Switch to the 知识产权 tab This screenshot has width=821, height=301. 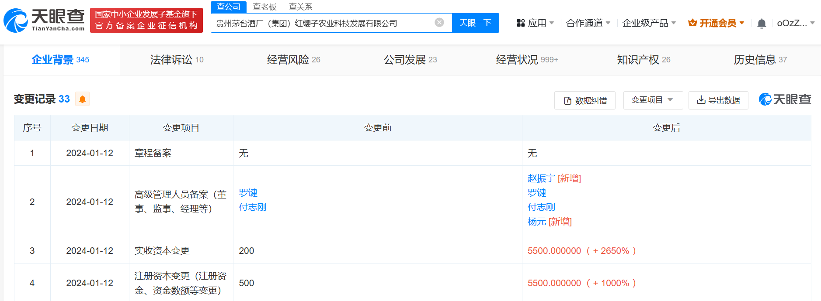coord(643,60)
